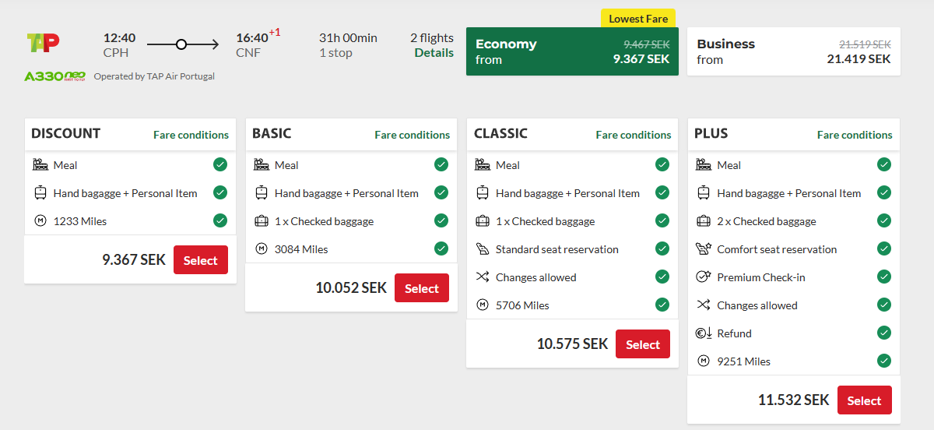This screenshot has height=430, width=934.
Task: Switch to the Business fare tab
Action: coord(793,51)
